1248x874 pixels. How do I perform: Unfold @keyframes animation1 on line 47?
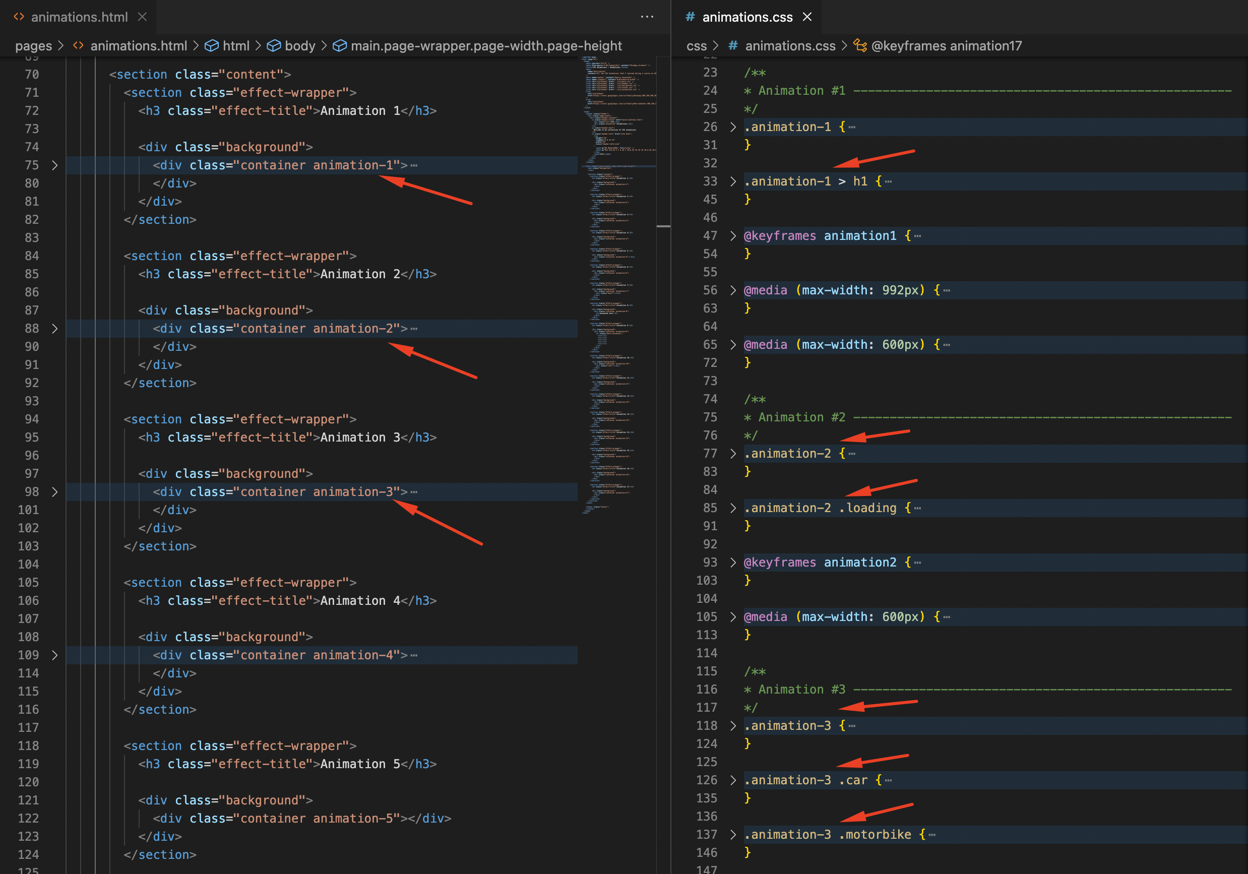click(733, 235)
